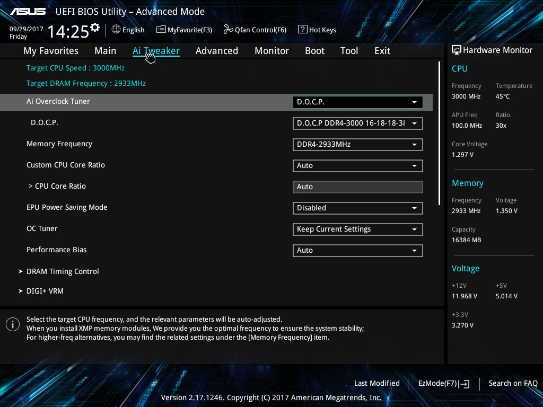Select the Exit tab
This screenshot has width=543, height=407.
pos(382,51)
